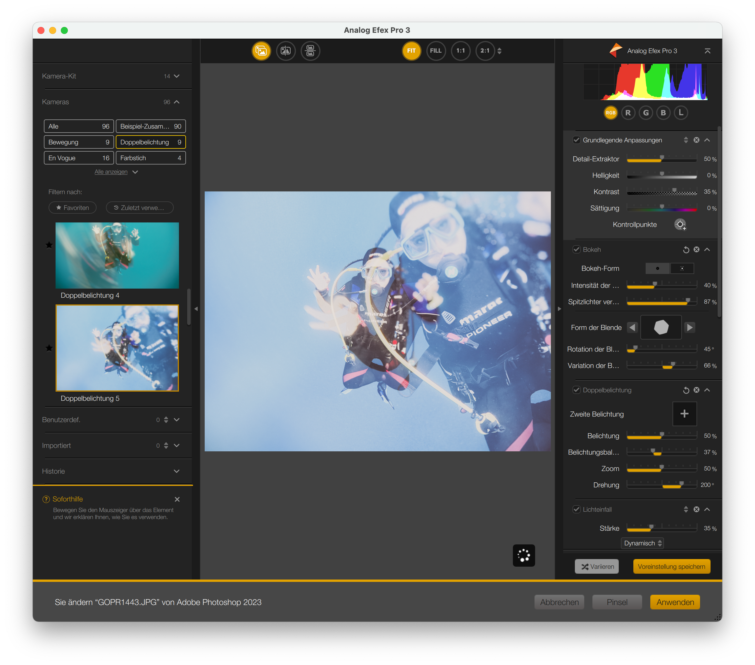Screen dimensions: 755x665
Task: Disable the Doppelbelichtung filter checkbox
Action: click(576, 390)
